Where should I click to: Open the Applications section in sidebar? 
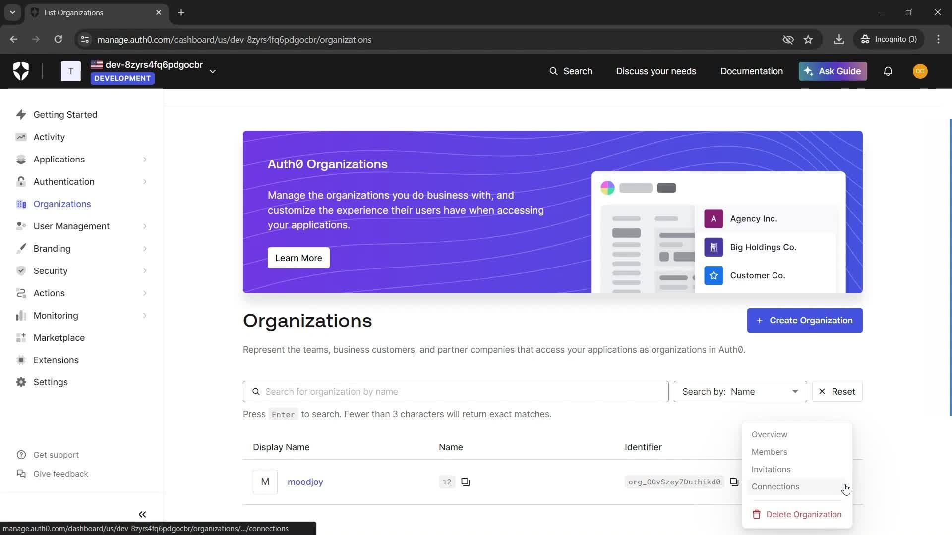(x=59, y=160)
